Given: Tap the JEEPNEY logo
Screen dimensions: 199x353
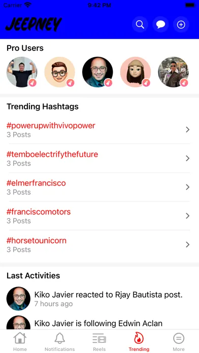Looking at the screenshot, I should point(34,24).
